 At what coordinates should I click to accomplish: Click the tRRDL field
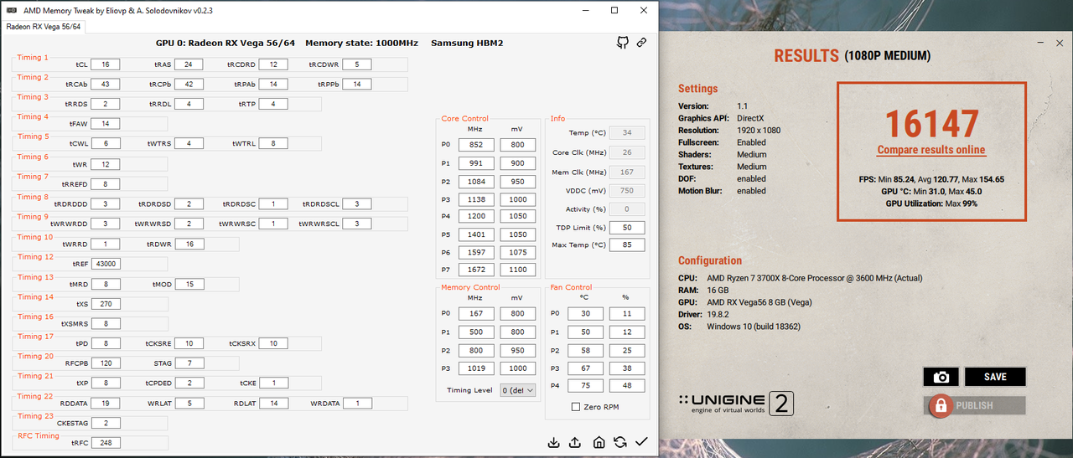coord(189,104)
